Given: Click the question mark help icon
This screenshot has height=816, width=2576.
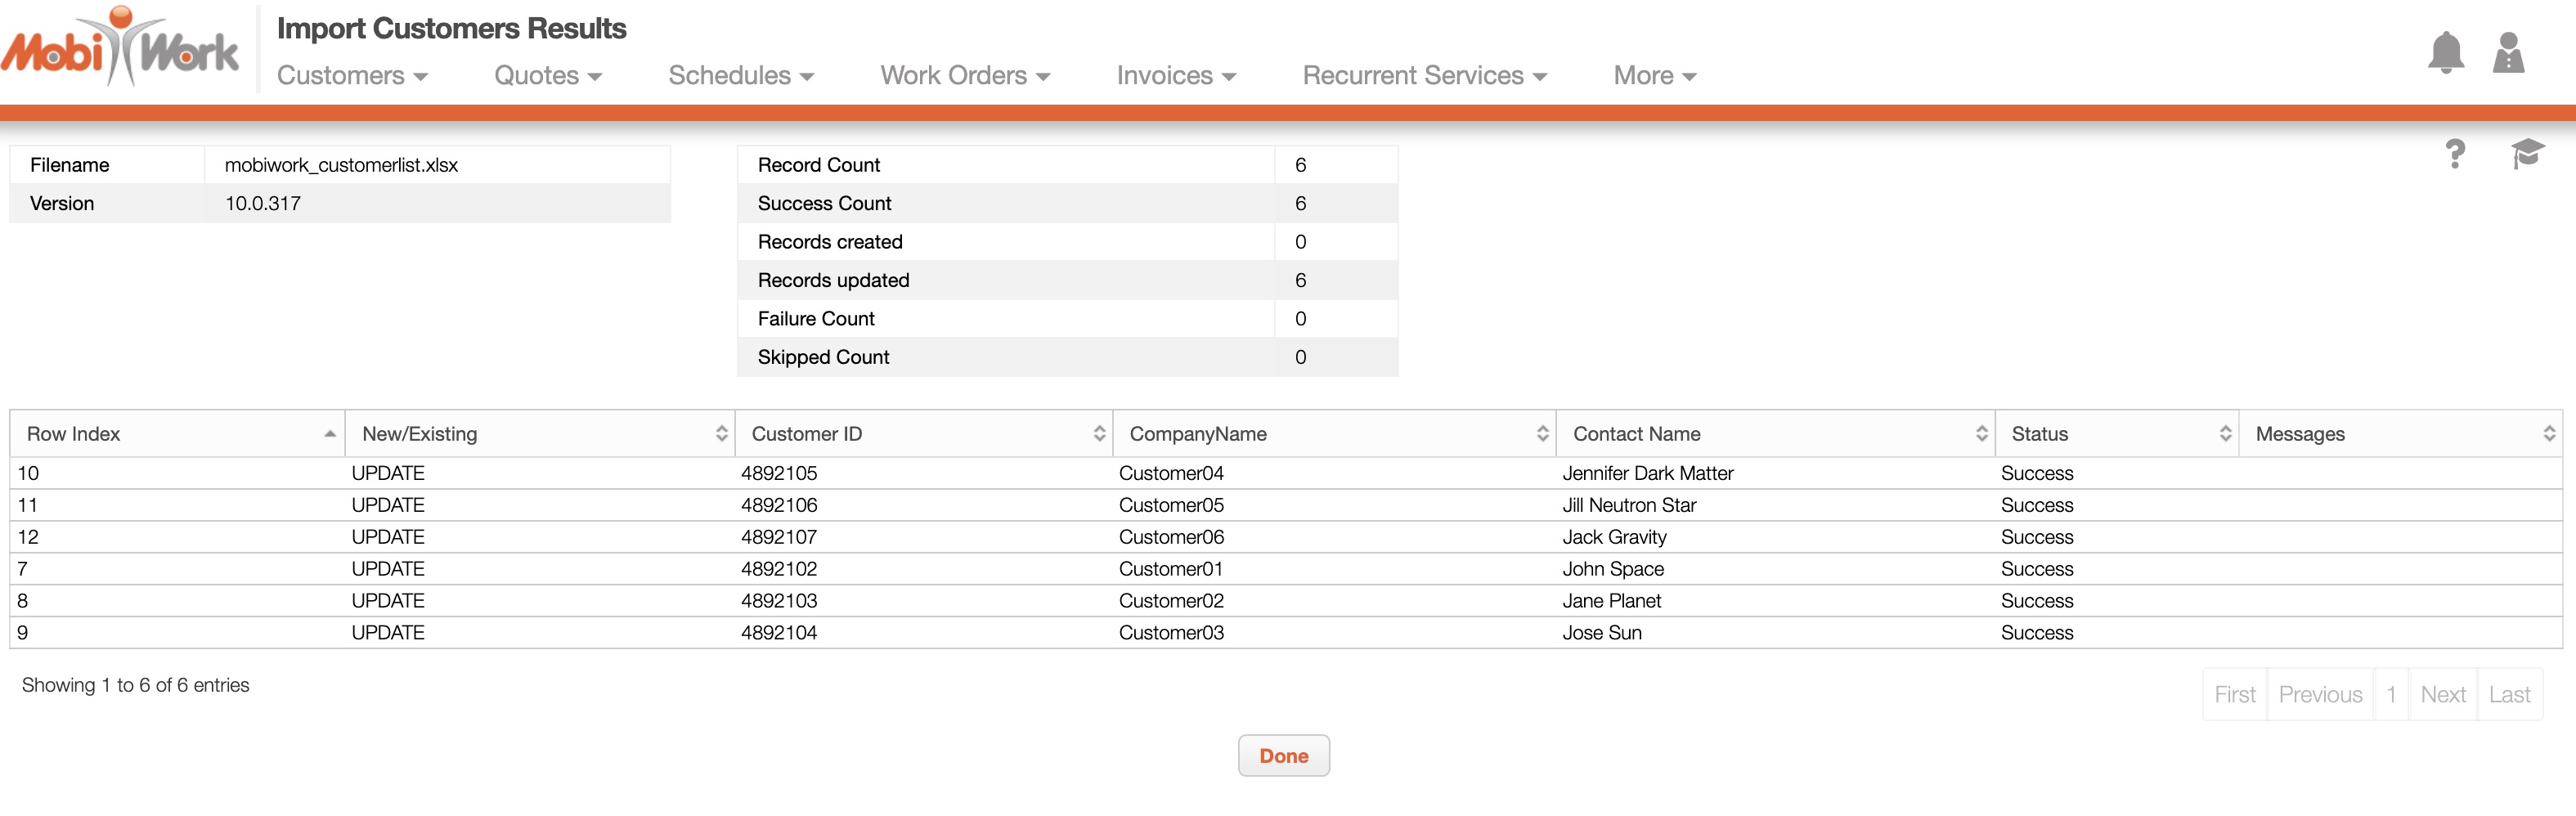Looking at the screenshot, I should [2454, 154].
